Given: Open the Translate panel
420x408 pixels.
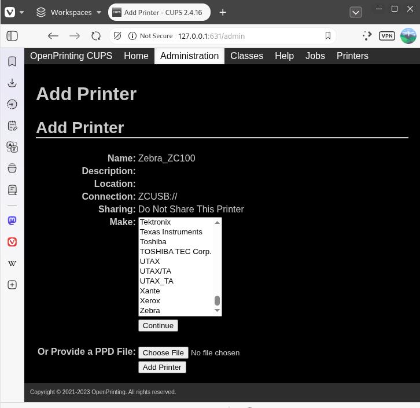Looking at the screenshot, I should point(12,147).
